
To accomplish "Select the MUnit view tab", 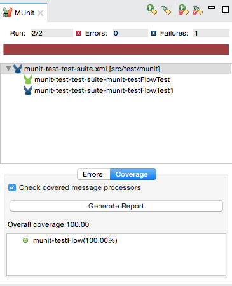I will tap(24, 13).
